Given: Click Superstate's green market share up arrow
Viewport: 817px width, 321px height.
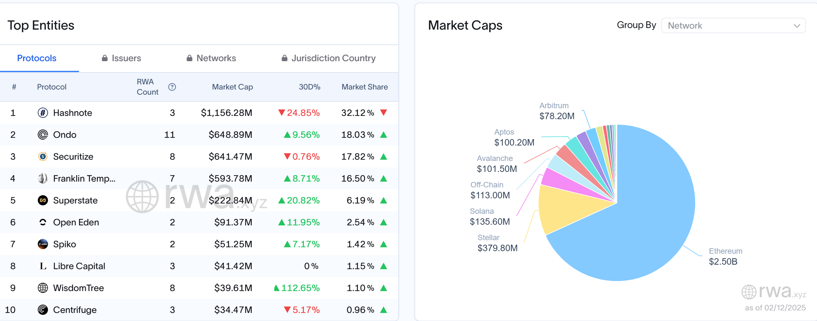Looking at the screenshot, I should coord(384,200).
